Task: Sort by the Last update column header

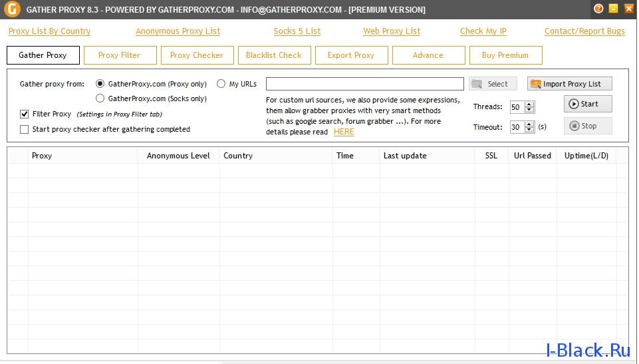Action: pos(427,156)
